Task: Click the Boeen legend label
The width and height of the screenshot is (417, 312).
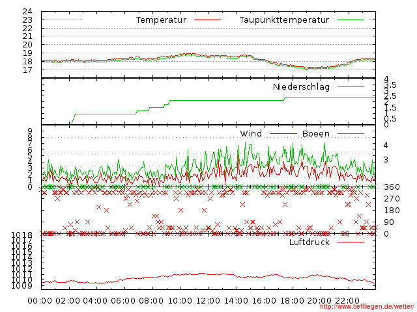Action: coord(316,133)
